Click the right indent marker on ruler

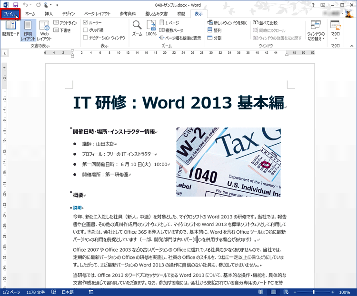click(287, 54)
